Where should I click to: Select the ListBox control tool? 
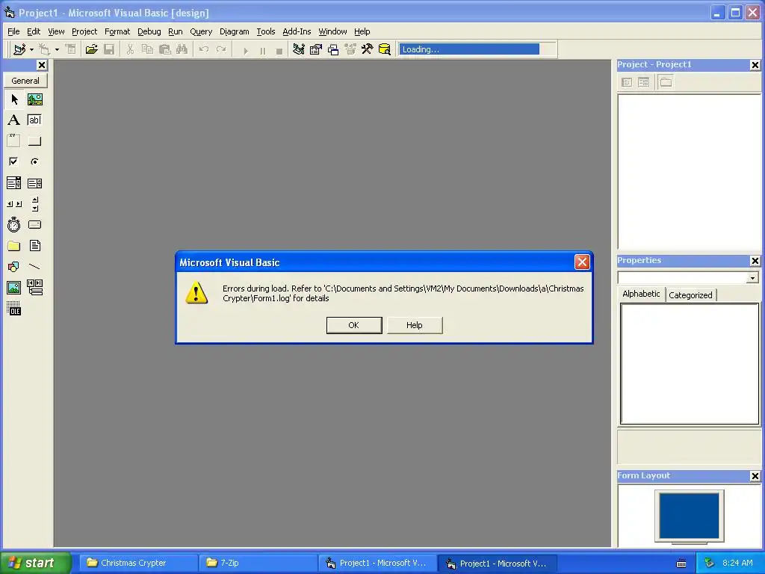[34, 183]
